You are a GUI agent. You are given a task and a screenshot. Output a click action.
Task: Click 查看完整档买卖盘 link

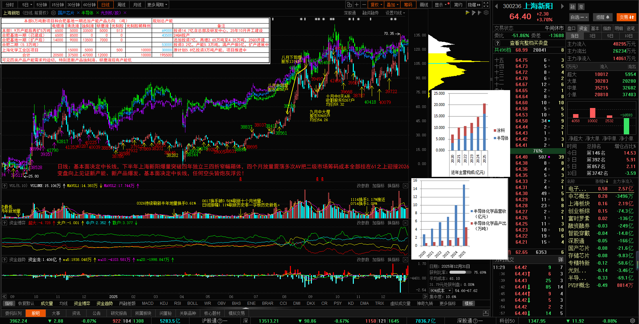click(529, 43)
